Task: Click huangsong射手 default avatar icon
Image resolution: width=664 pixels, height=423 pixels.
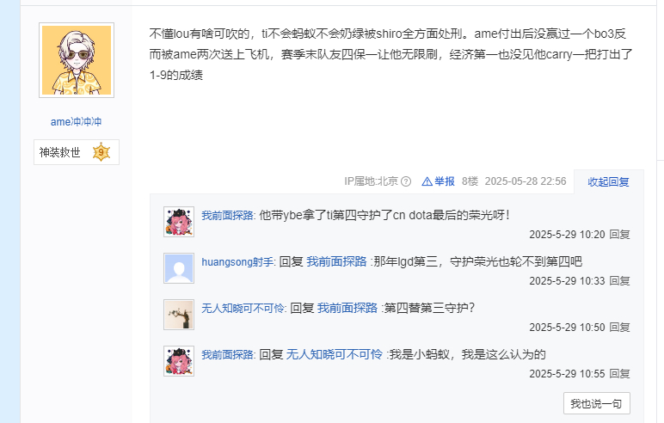Action: (179, 268)
